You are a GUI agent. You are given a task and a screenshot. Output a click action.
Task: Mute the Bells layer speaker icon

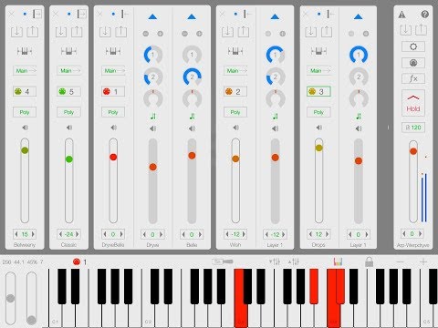point(192,128)
